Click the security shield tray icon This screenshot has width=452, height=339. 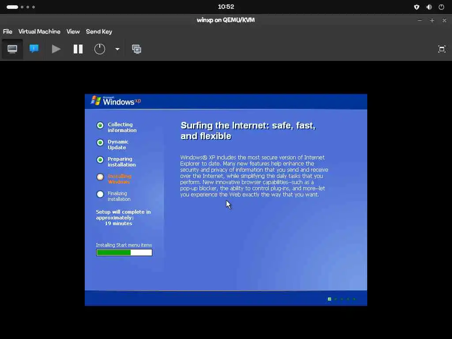point(417,7)
